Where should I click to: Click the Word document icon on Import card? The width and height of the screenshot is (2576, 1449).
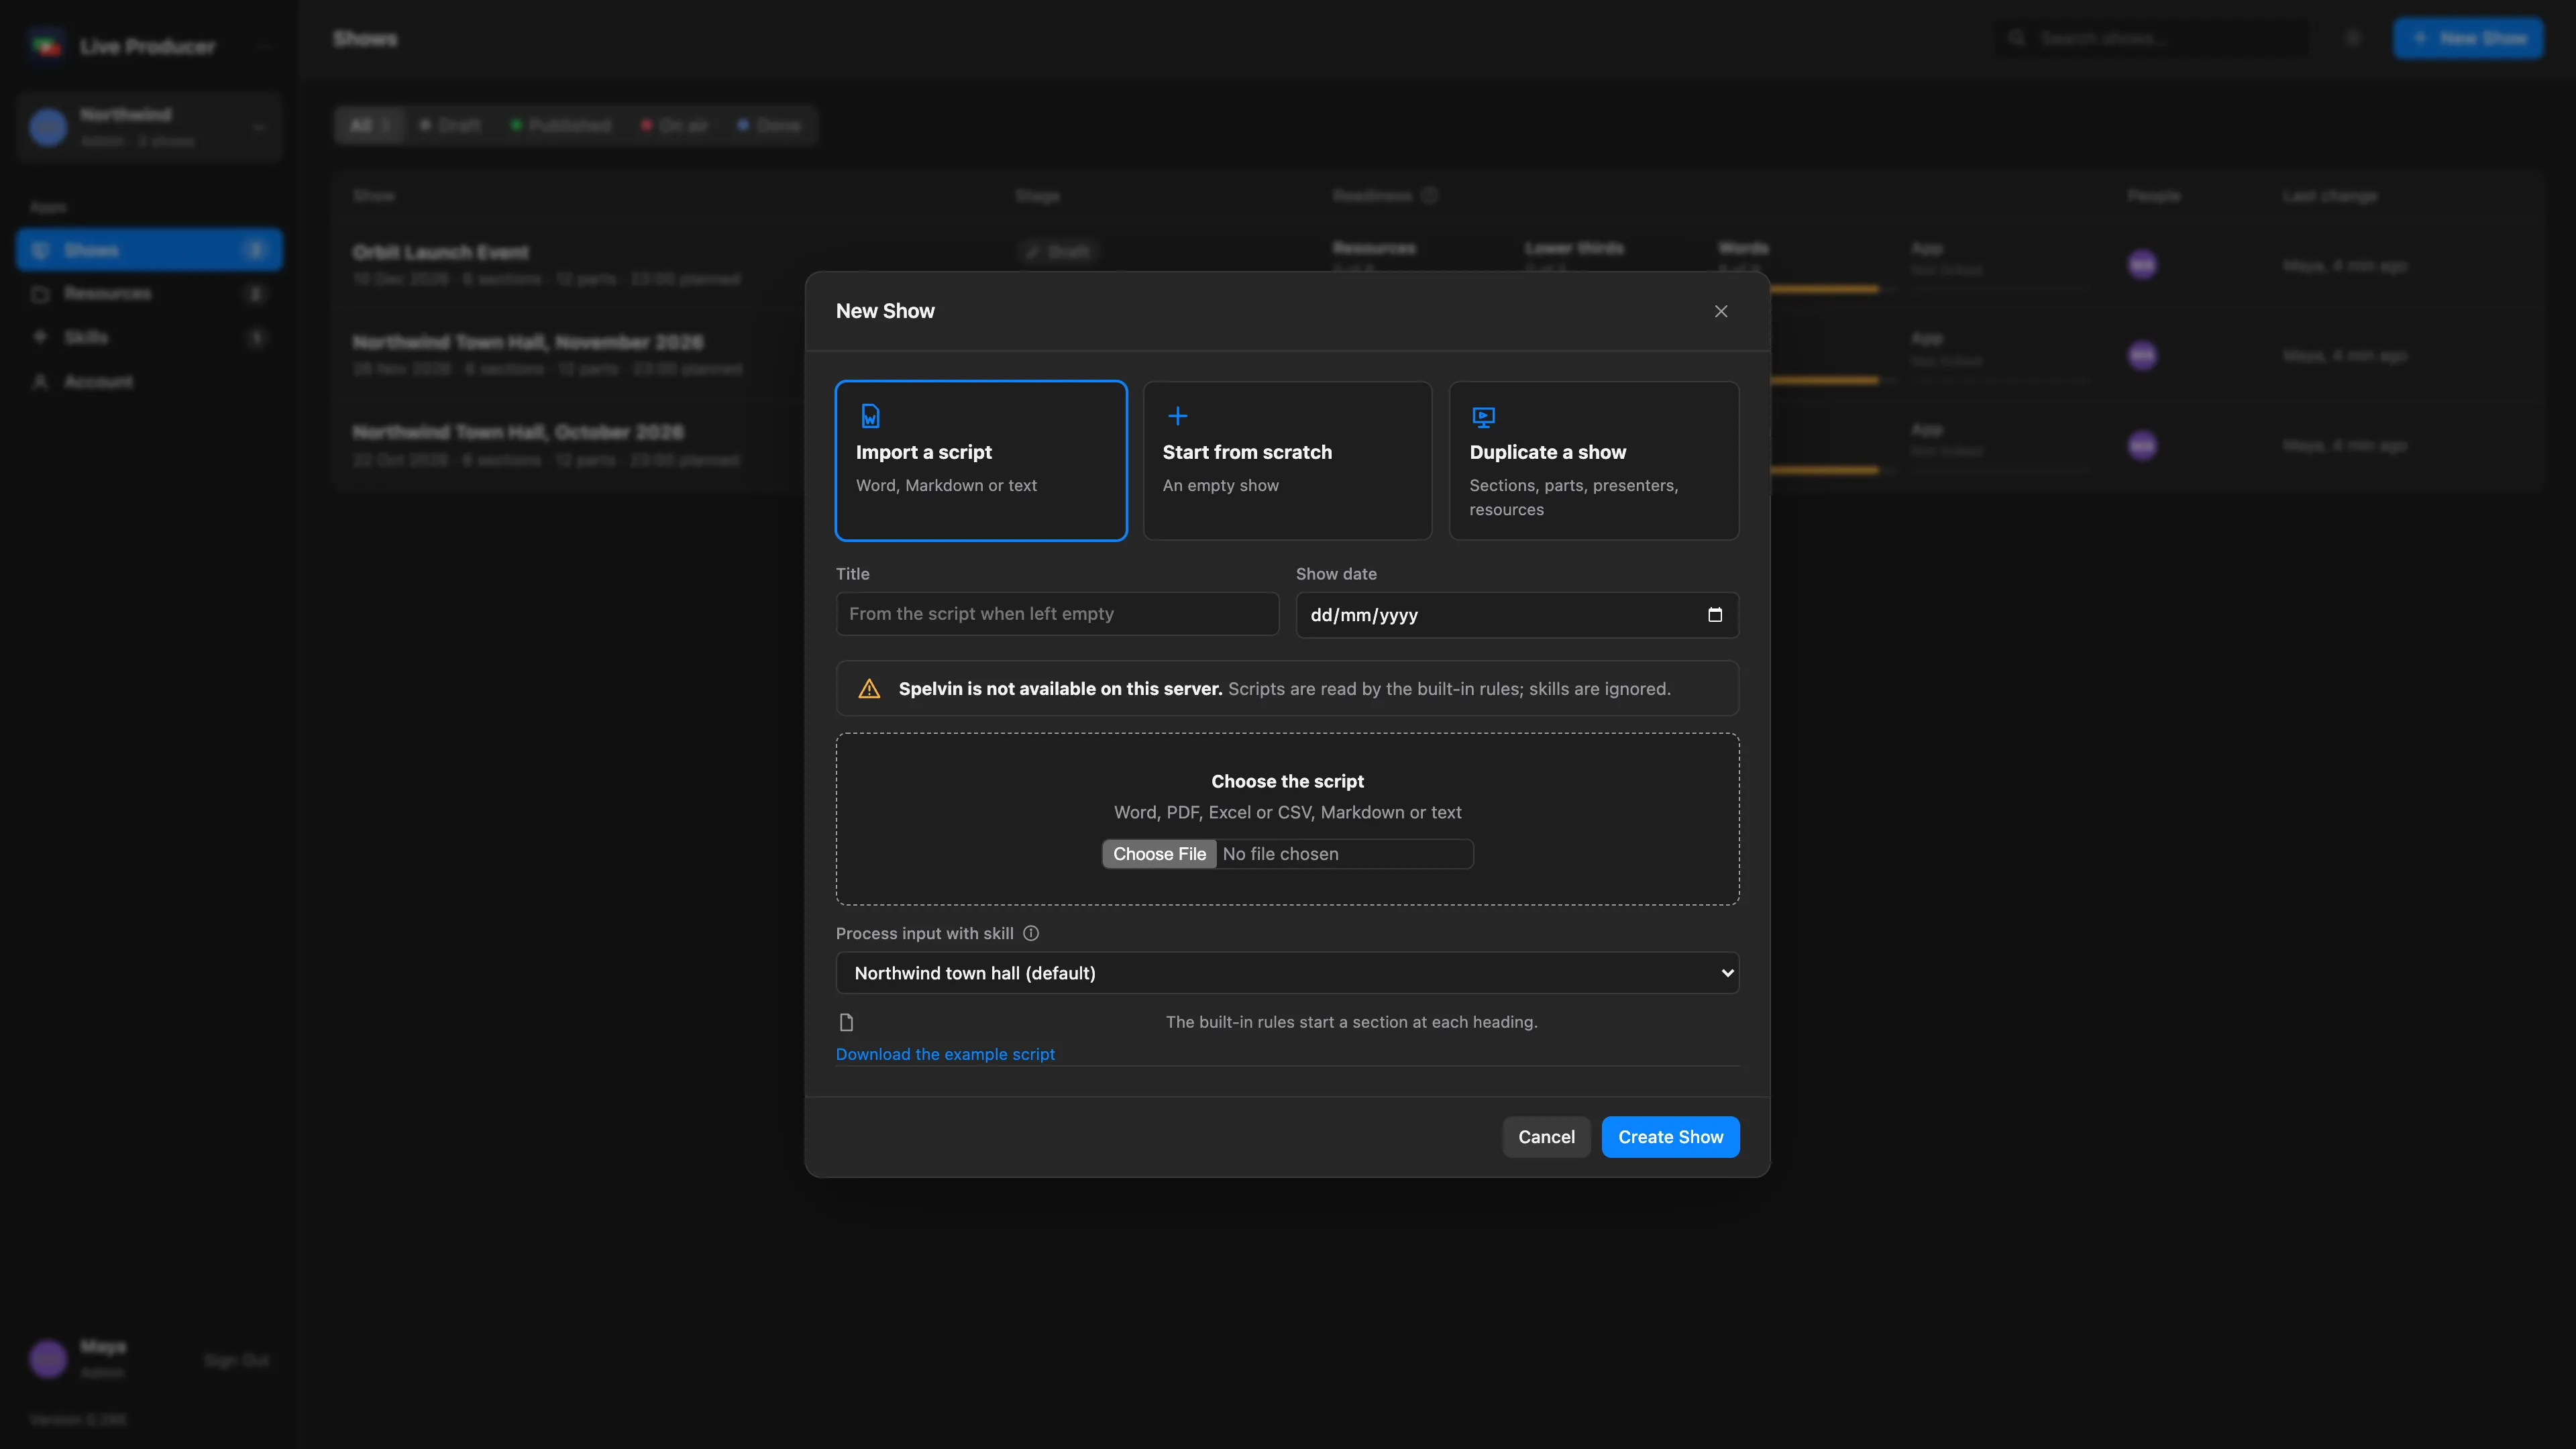[x=870, y=416]
